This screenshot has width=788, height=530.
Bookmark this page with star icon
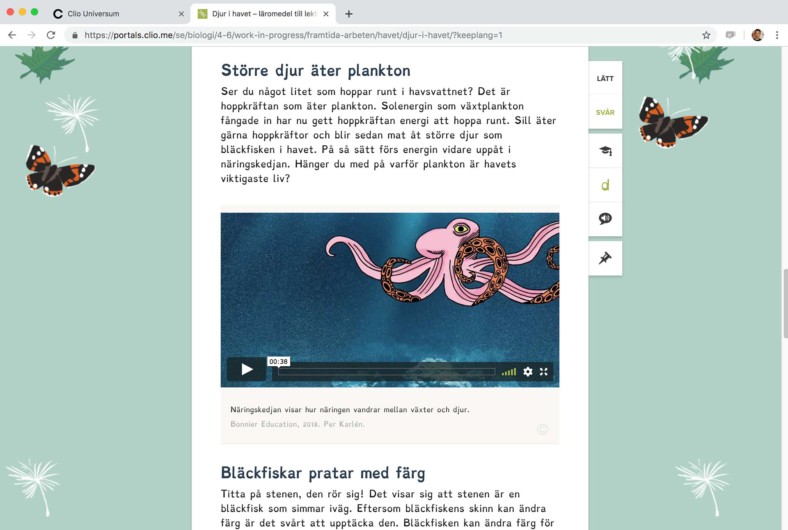[706, 35]
